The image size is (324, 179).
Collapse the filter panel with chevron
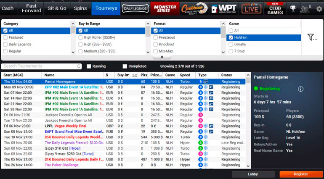click(162, 57)
